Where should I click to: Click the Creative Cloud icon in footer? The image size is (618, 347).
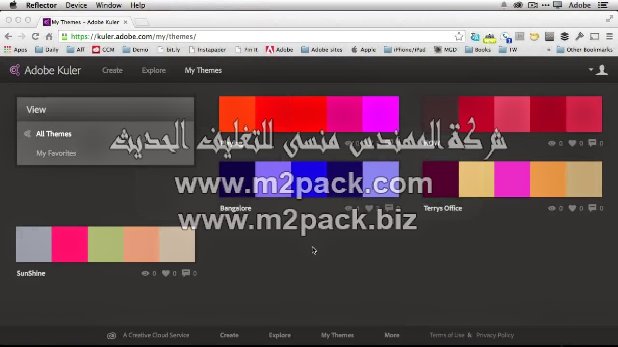pyautogui.click(x=112, y=335)
